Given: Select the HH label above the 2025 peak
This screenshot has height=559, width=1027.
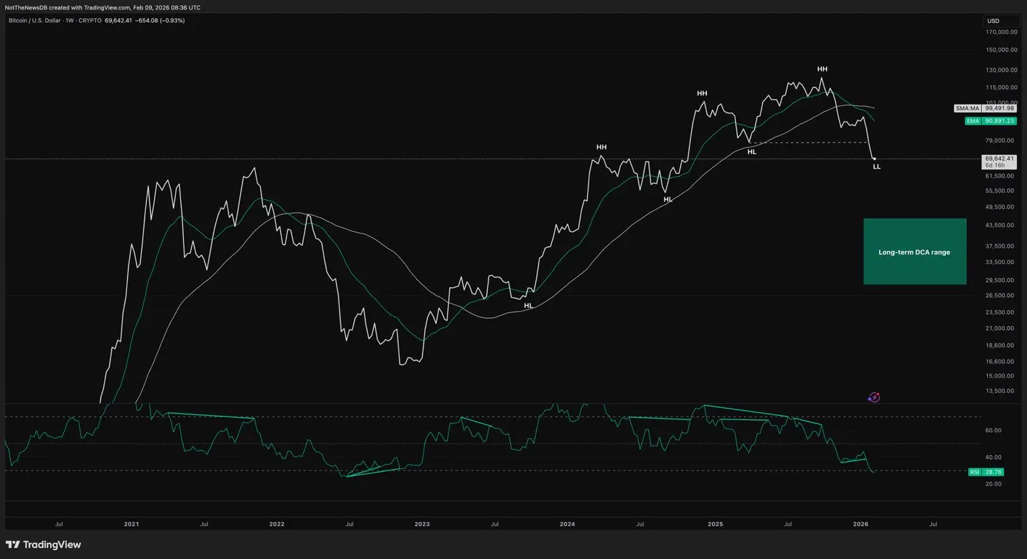Looking at the screenshot, I should [822, 69].
